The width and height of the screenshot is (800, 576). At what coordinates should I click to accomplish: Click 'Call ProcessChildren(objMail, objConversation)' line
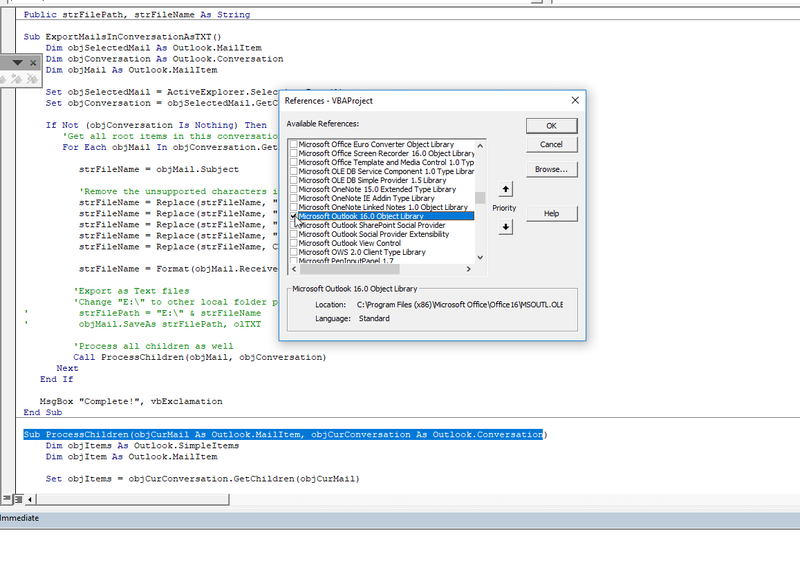(200, 357)
